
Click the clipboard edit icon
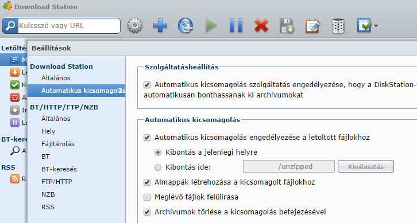point(312,25)
